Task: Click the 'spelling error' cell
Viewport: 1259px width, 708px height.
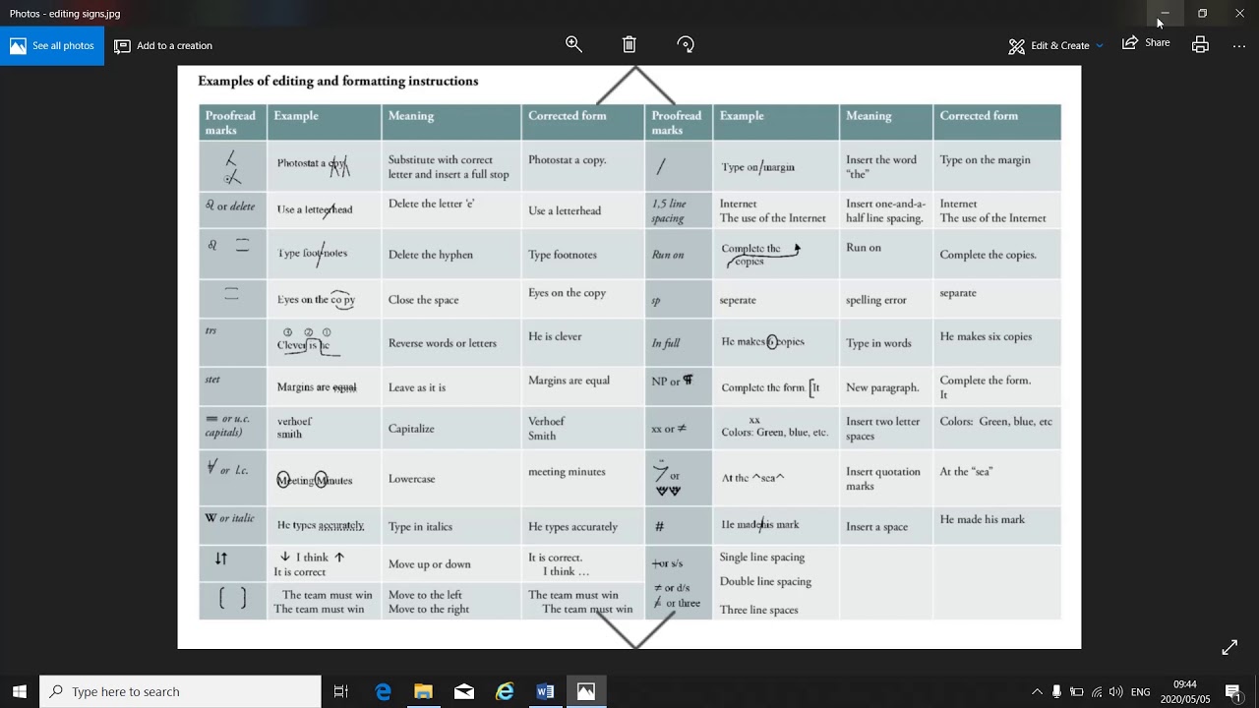Action: (x=876, y=300)
